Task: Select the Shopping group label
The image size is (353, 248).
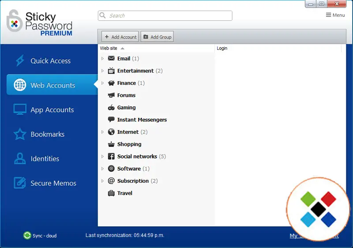Action: [x=129, y=144]
